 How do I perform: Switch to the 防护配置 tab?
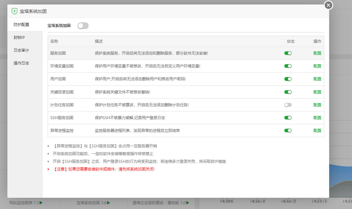21,25
